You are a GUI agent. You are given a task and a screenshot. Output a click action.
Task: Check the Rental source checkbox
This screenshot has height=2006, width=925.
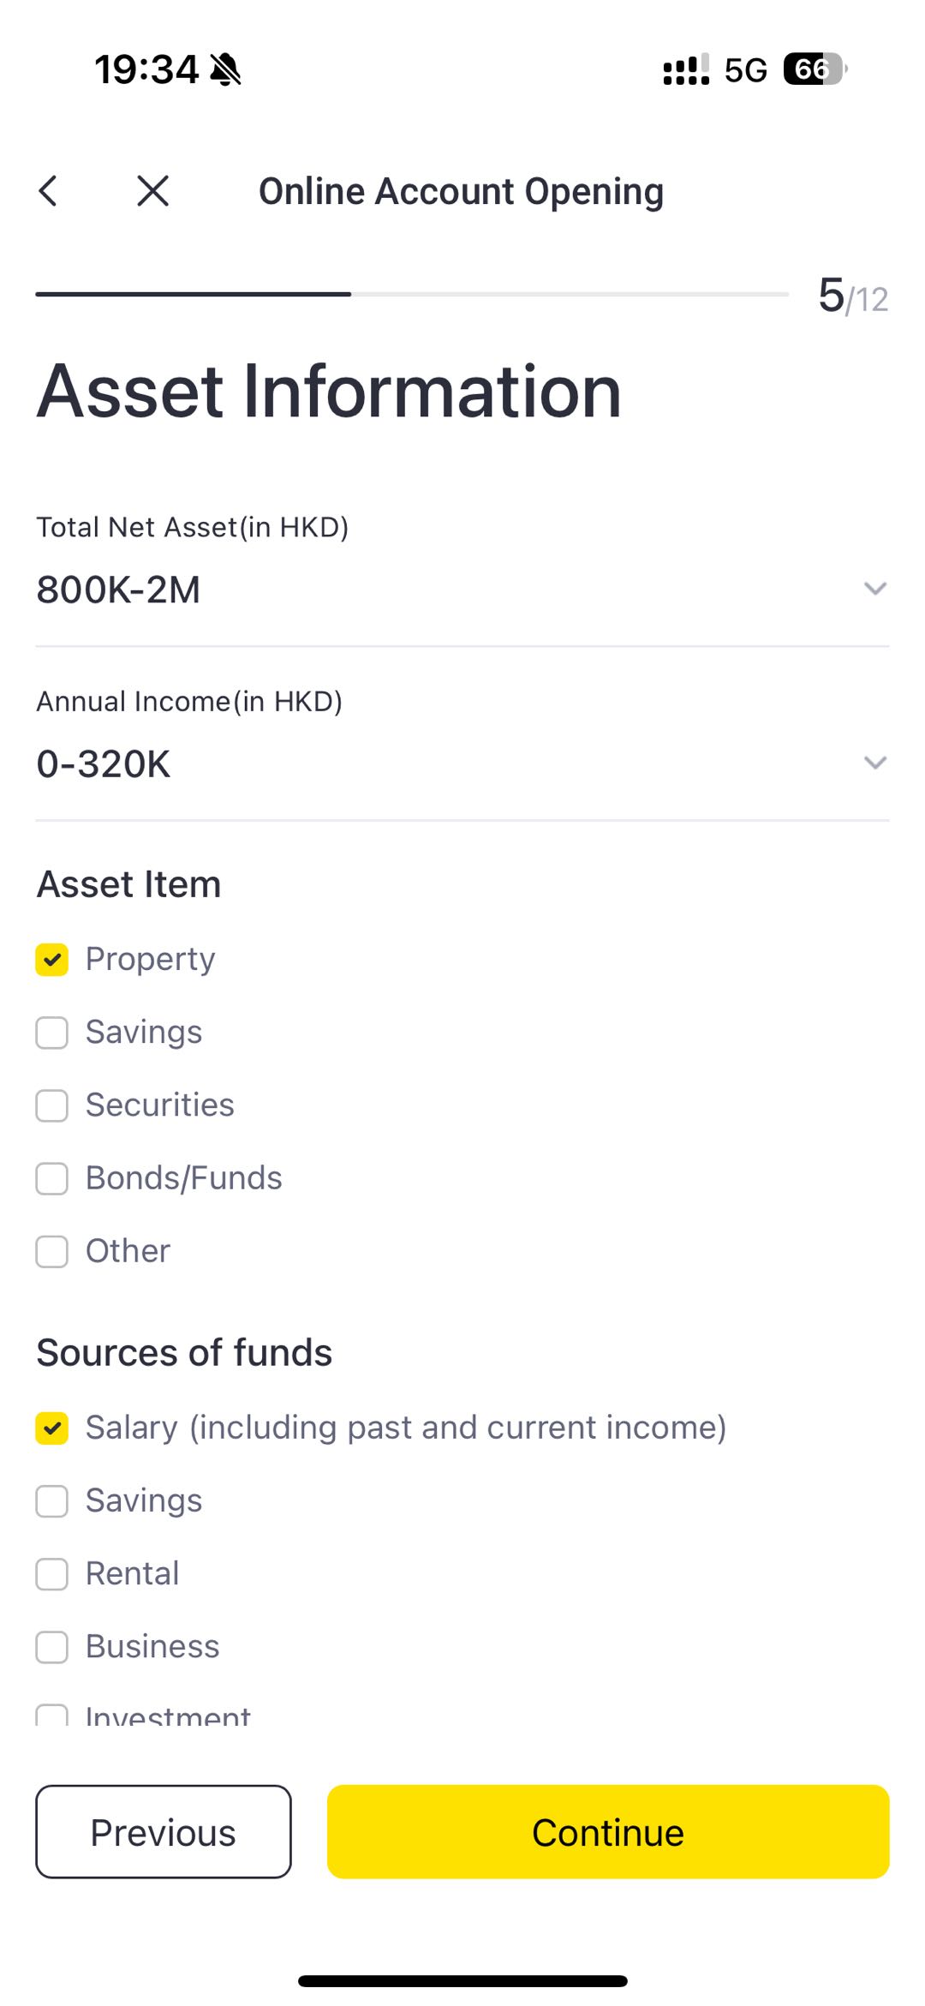52,1574
